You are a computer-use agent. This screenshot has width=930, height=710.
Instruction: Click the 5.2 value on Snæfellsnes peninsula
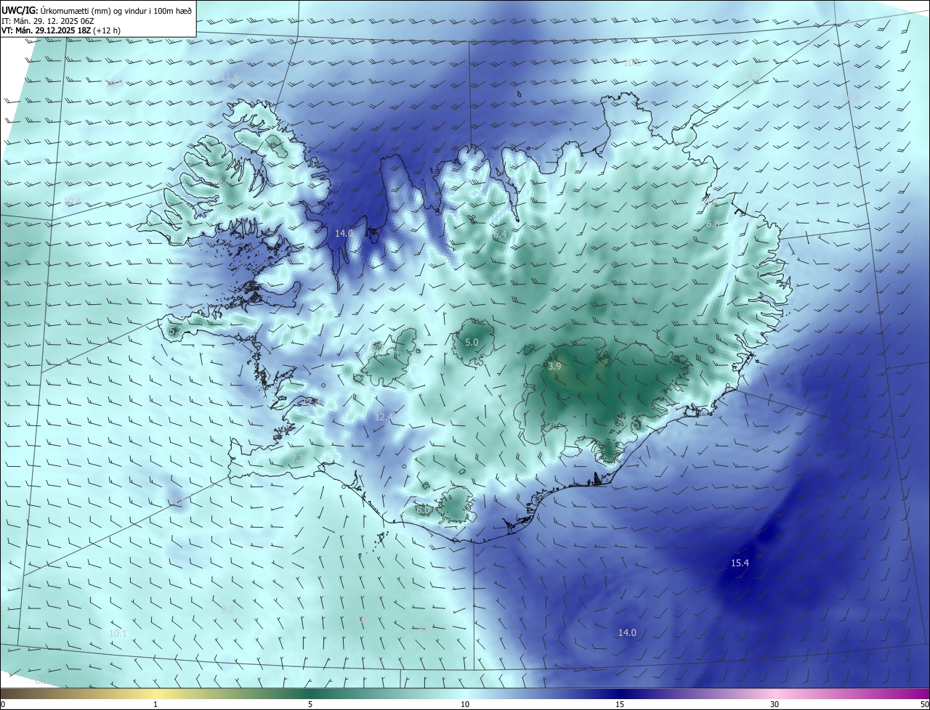click(174, 331)
